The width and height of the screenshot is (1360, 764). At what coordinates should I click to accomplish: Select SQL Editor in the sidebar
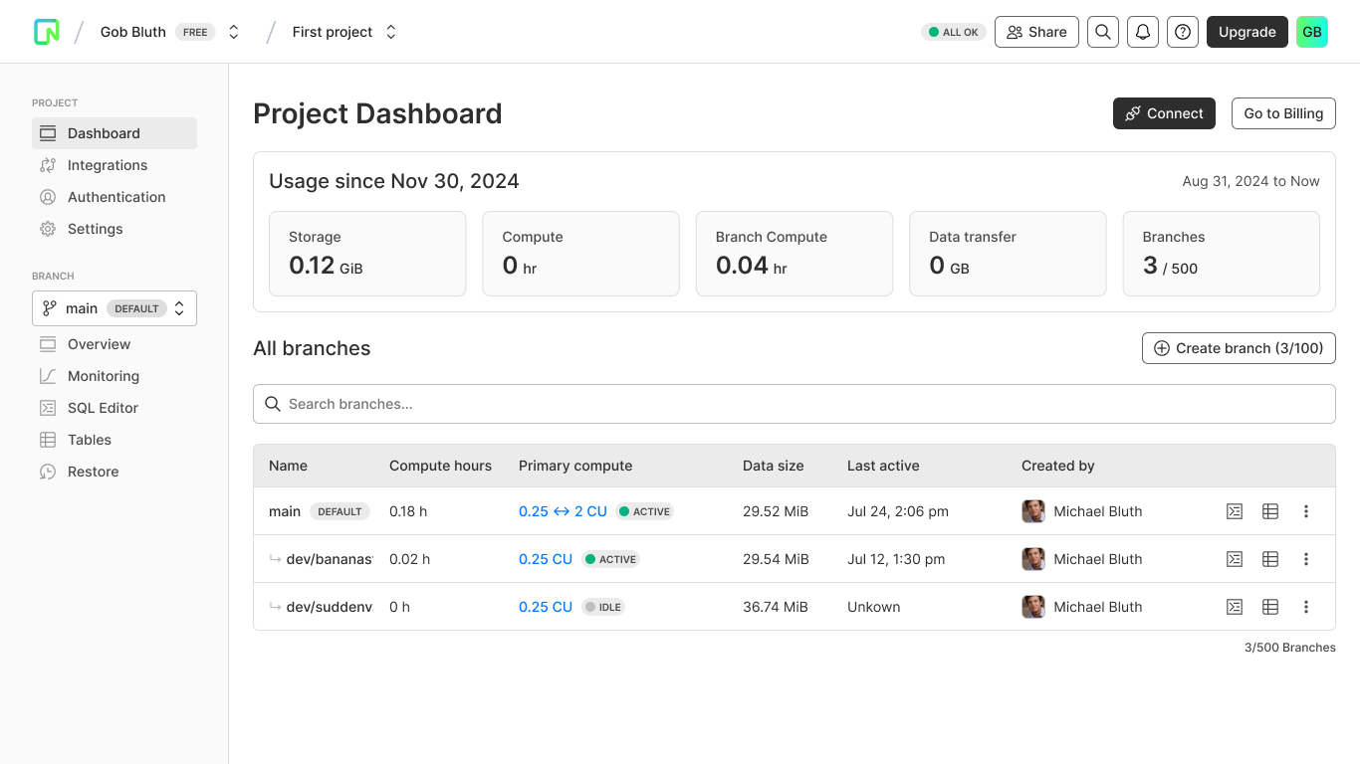103,408
